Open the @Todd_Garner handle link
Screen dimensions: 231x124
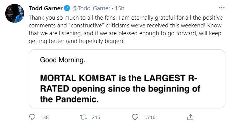pyautogui.click(x=91, y=8)
